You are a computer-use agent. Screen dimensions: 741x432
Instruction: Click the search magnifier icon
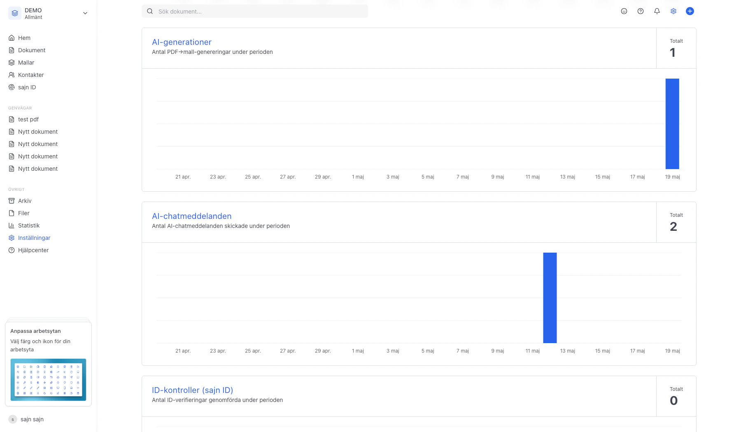[x=150, y=12]
